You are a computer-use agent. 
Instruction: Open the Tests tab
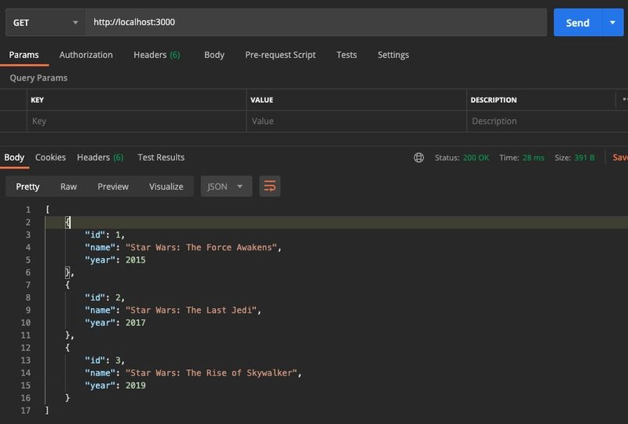(346, 55)
